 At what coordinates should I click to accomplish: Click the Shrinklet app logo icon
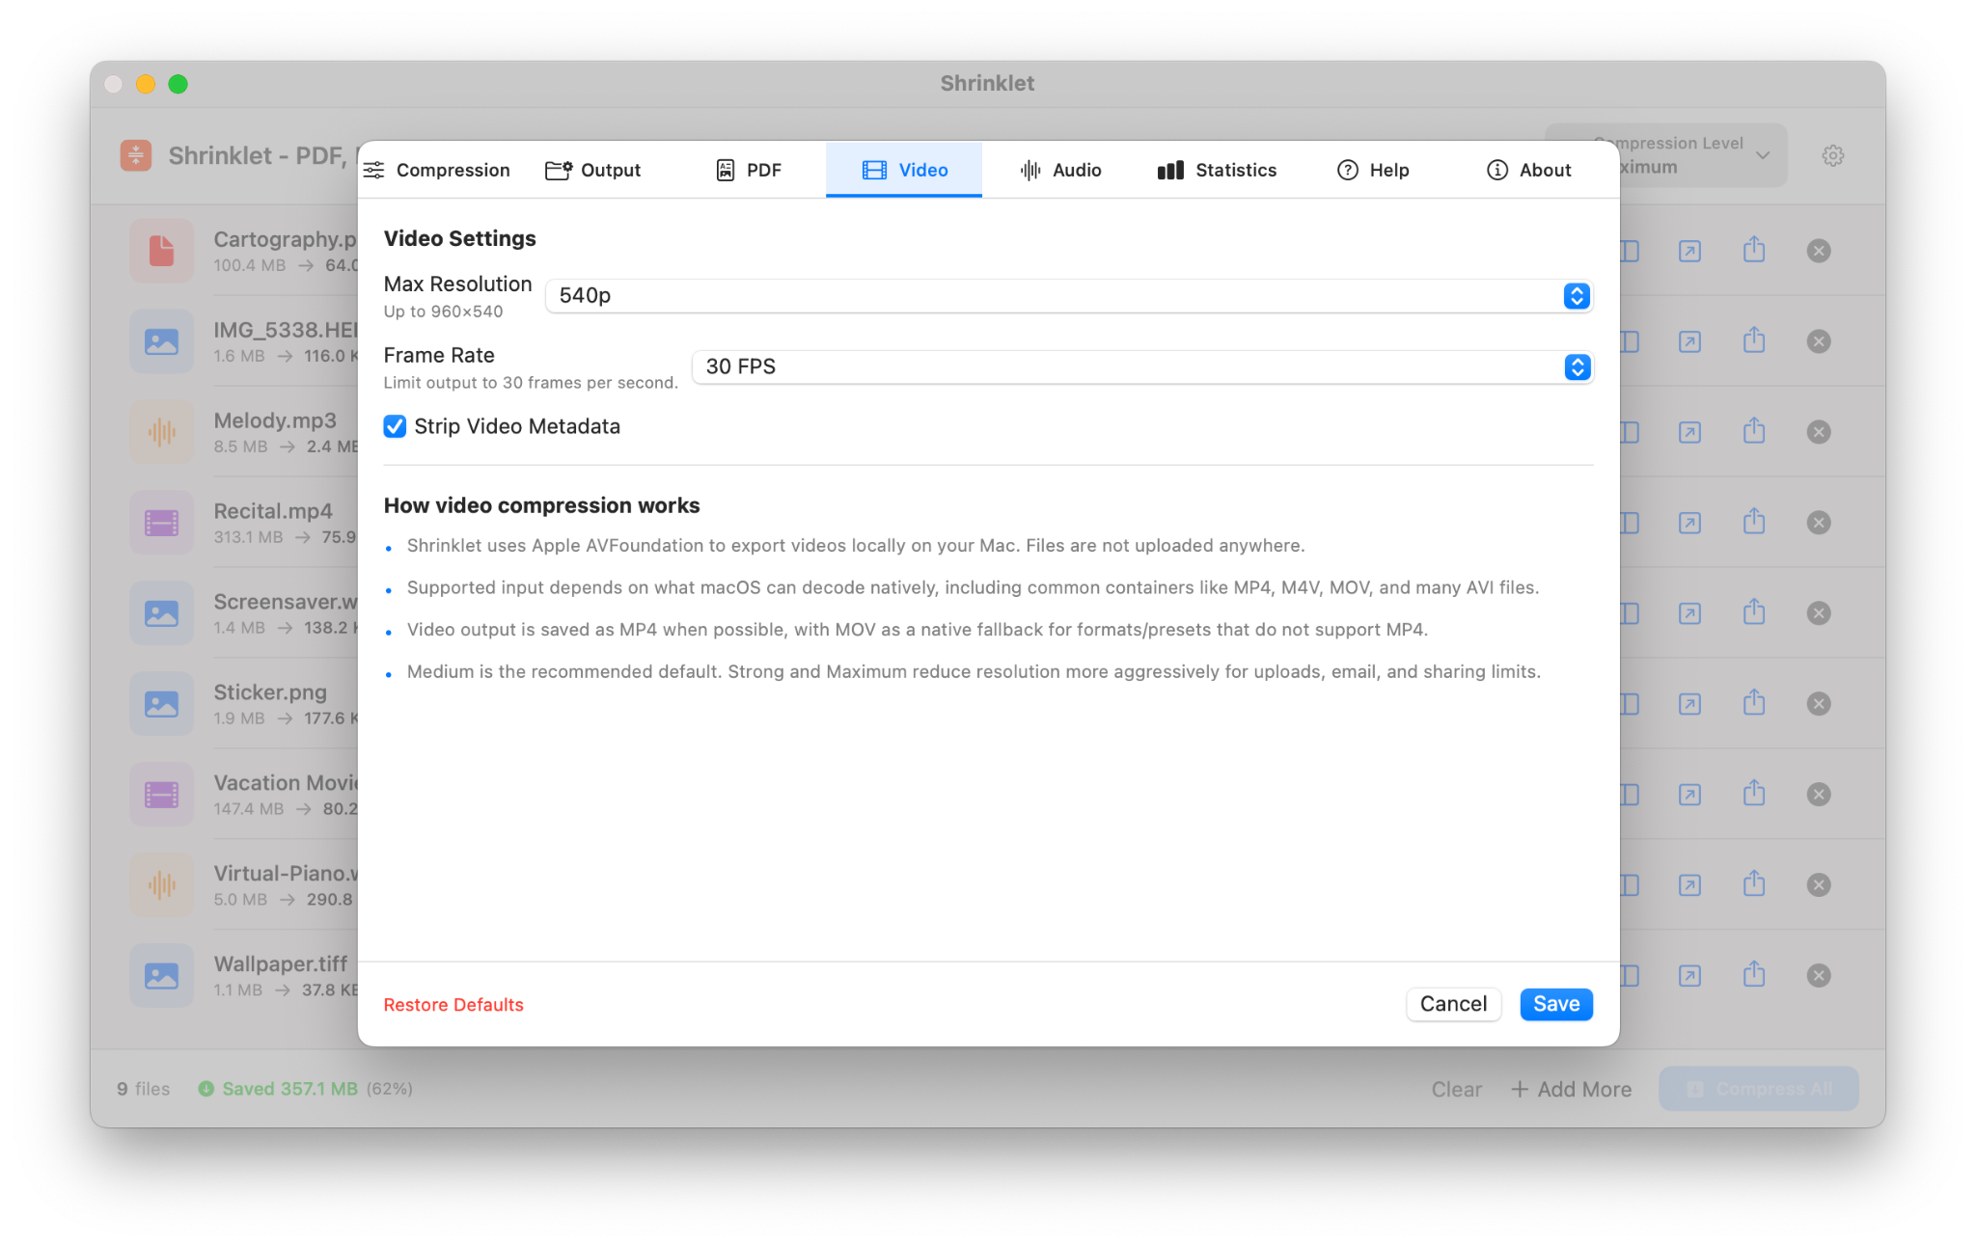click(136, 155)
